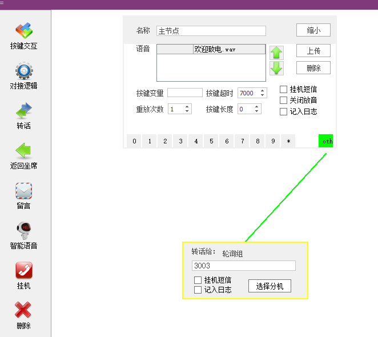The image size is (378, 337).
Task: Select key tab 5
Action: [211, 141]
